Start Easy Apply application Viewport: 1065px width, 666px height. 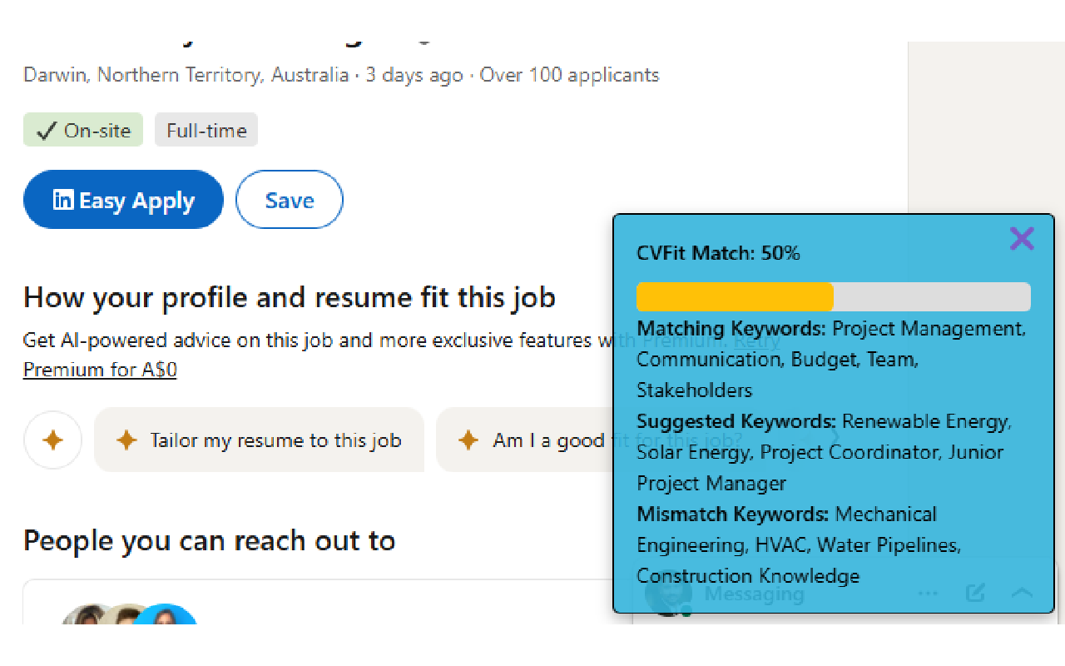pos(123,200)
